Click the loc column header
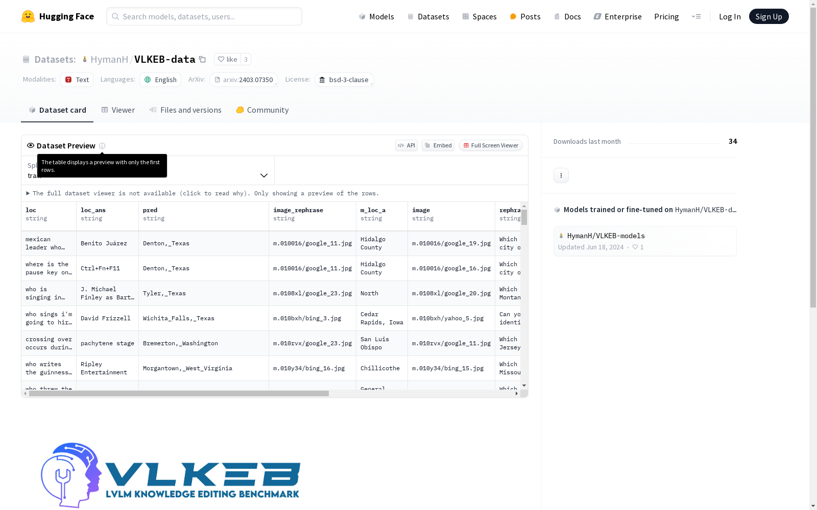The width and height of the screenshot is (817, 510). [x=49, y=216]
